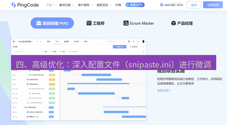Expand the 总体设计=实施方案 row
This screenshot has width=227, height=125.
point(25,112)
